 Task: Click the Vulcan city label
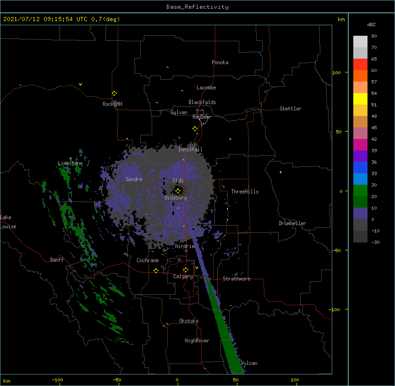click(x=249, y=363)
